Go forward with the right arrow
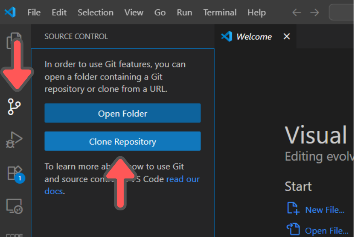354x237 pixels. [x=314, y=13]
